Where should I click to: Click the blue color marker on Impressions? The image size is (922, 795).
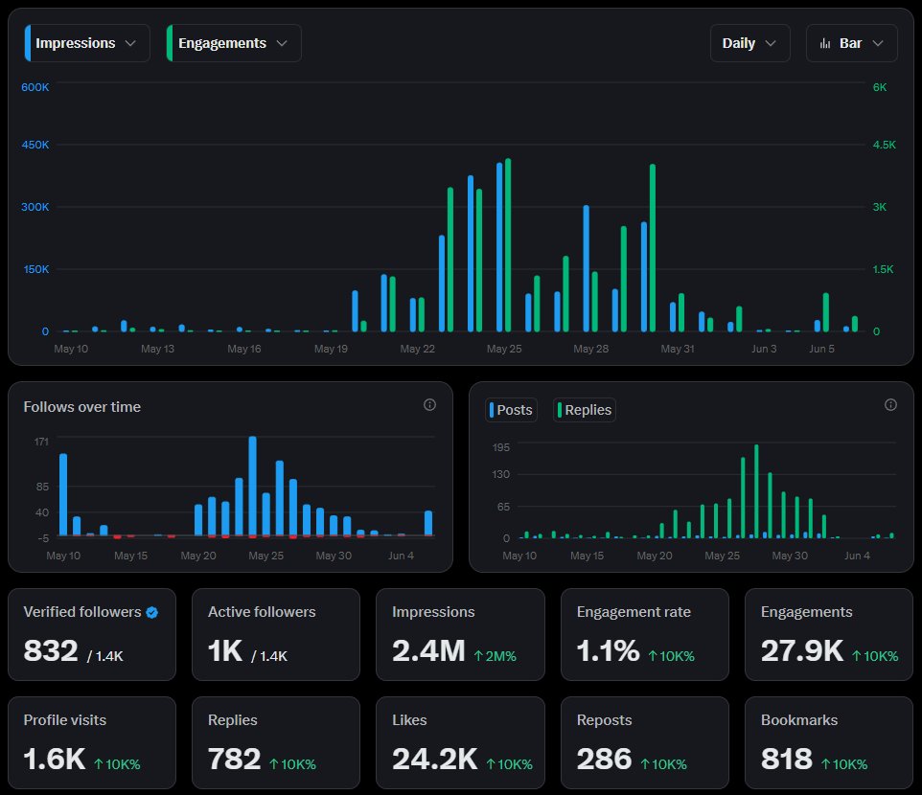[28, 43]
